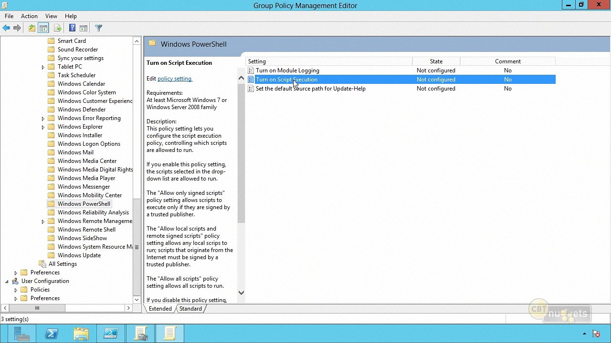The width and height of the screenshot is (611, 343).
Task: Select Sync your settings in tree
Action: 81,58
